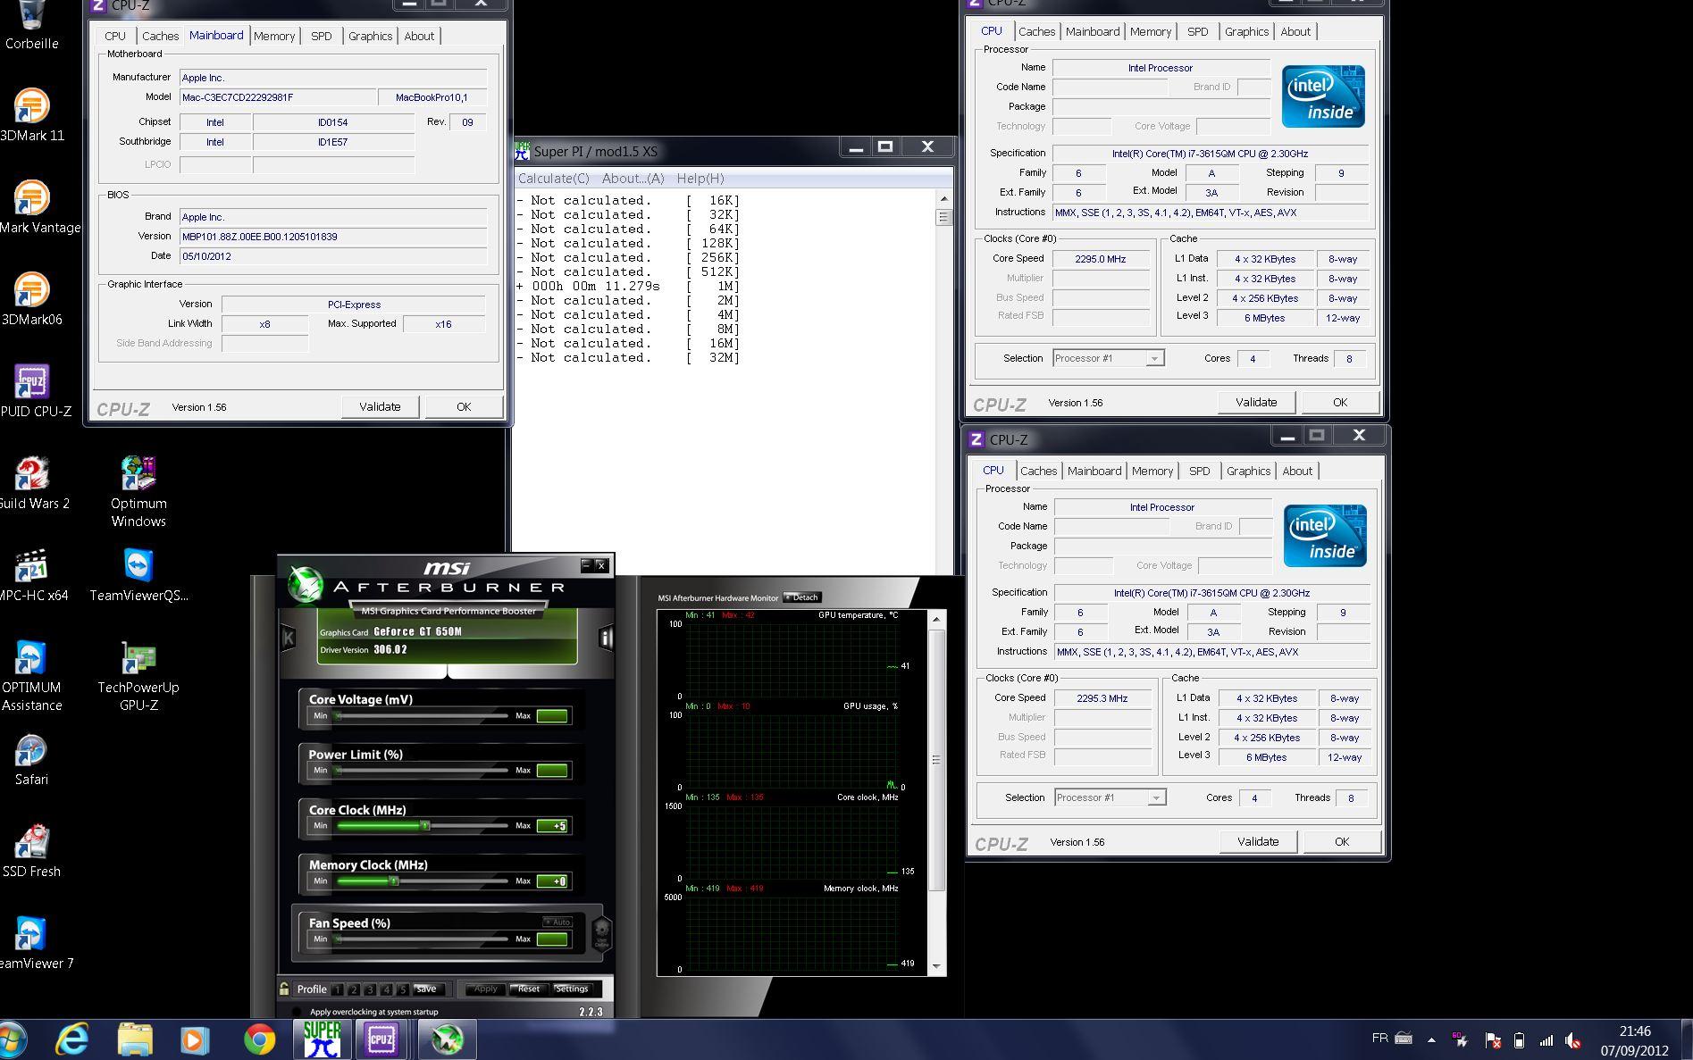The height and width of the screenshot is (1060, 1693).
Task: Detach Afterburner Hardware Monitor
Action: pos(802,597)
